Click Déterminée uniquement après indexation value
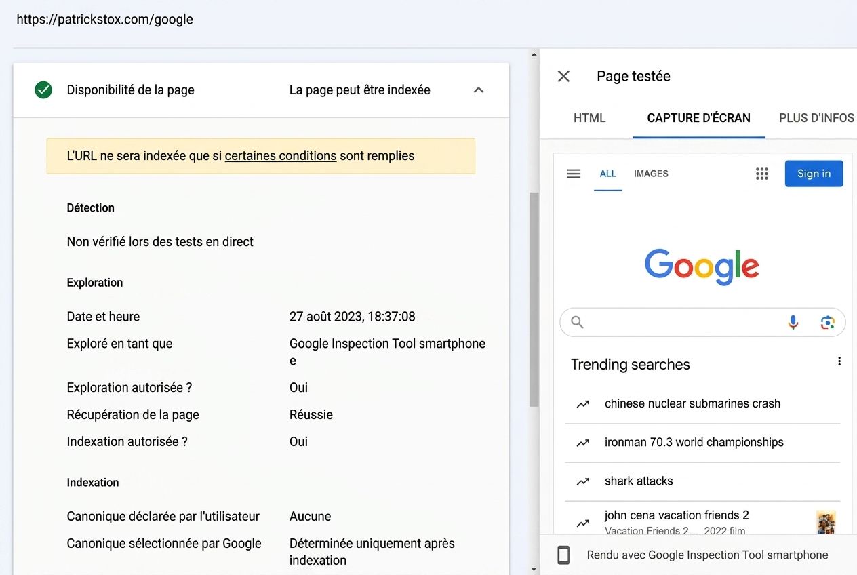857x575 pixels. 372,551
